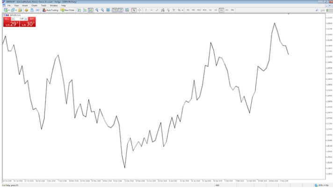Open the Data Window gold icon
Image resolution: width=333 pixels, height=188 pixels.
point(26,10)
